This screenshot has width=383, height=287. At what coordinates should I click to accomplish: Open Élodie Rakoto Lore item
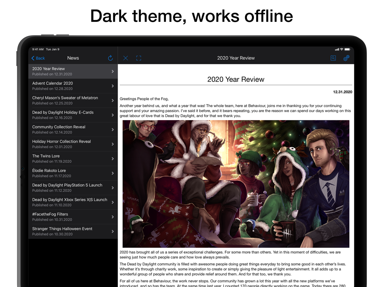point(73,173)
